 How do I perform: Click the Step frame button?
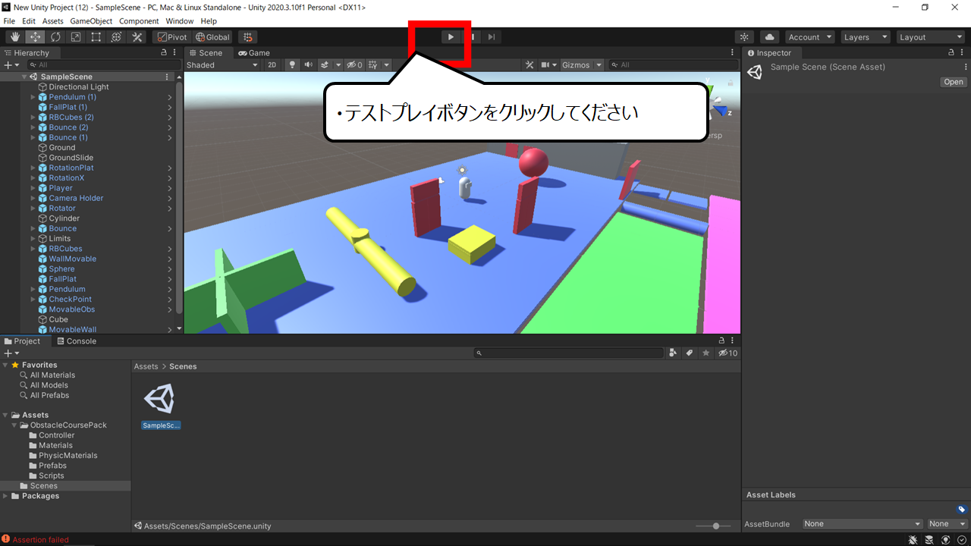[492, 36]
